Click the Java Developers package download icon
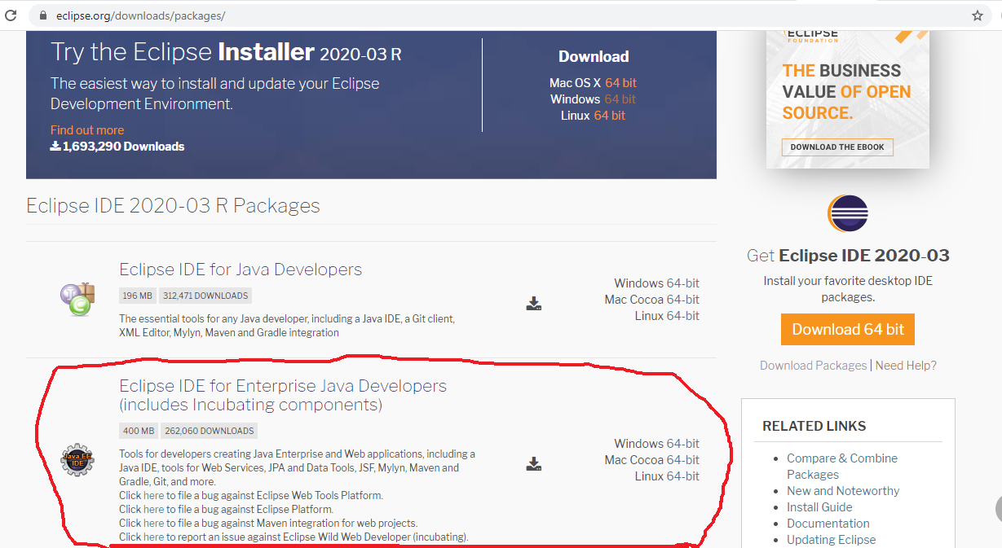 point(534,302)
